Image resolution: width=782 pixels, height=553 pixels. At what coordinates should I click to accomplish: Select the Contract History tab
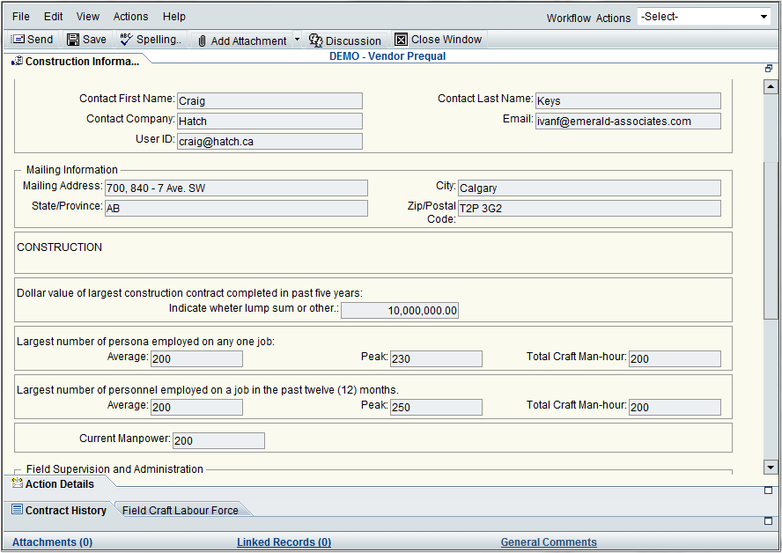click(58, 510)
